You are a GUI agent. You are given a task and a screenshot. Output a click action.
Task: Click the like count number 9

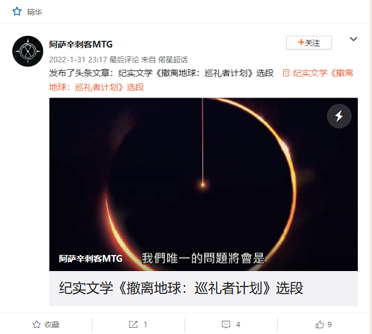pyautogui.click(x=329, y=325)
